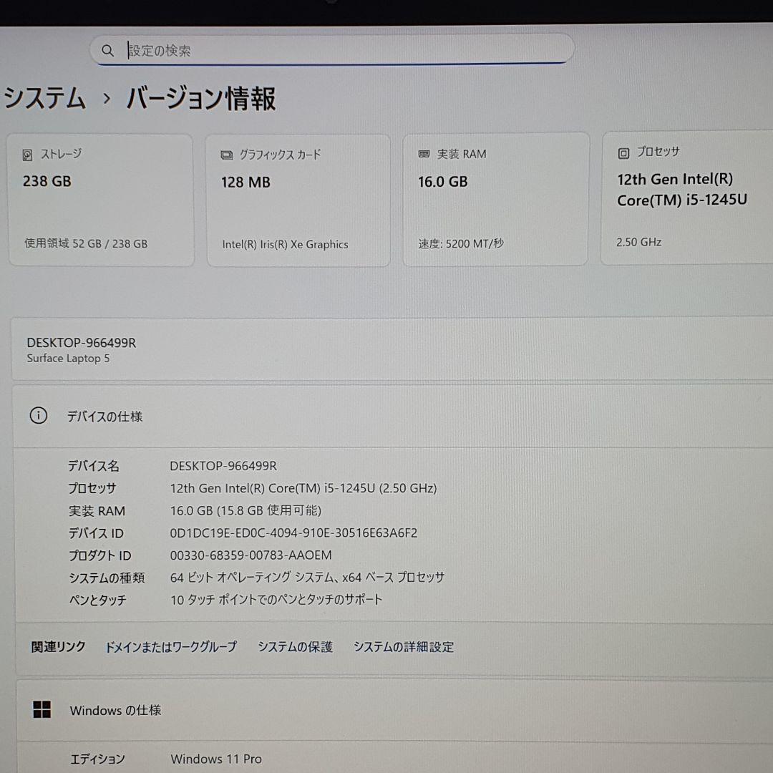The image size is (773, 773).
Task: Click the Windows logo next to Windows の仕様
Action: coord(43,709)
